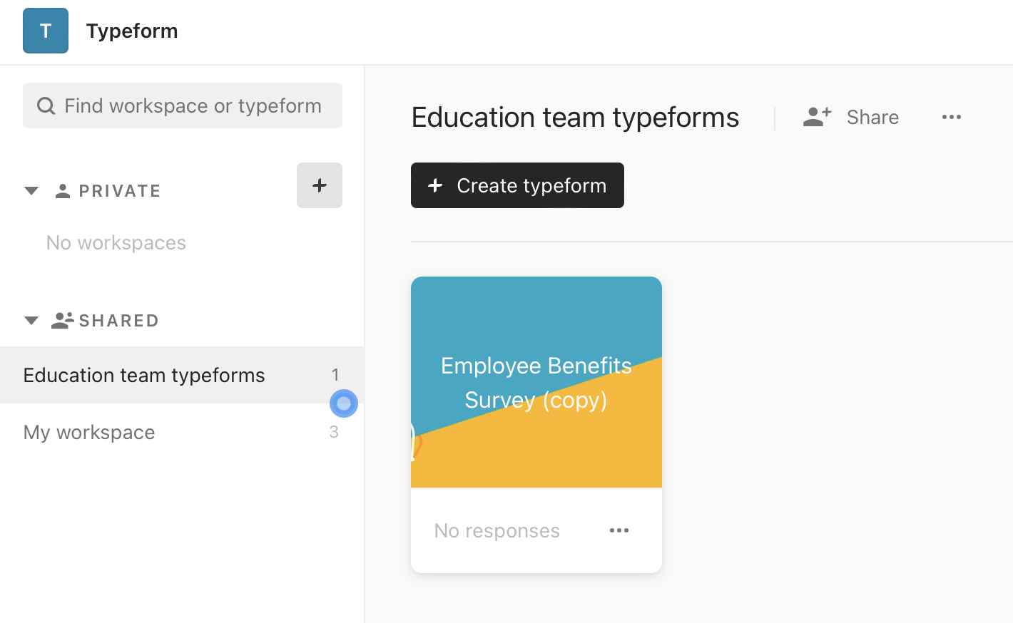Open My workspace in sidebar

coord(182,432)
